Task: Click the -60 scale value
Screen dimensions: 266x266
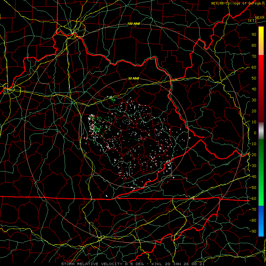Action: coord(253,199)
